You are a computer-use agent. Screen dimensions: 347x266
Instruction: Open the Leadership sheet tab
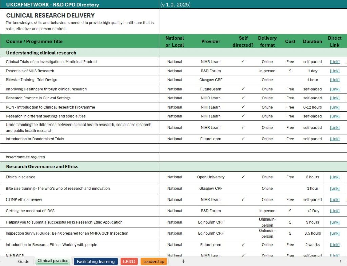coord(154,261)
